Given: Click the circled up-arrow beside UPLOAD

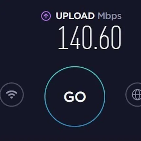Looking at the screenshot, I should pos(46,16).
